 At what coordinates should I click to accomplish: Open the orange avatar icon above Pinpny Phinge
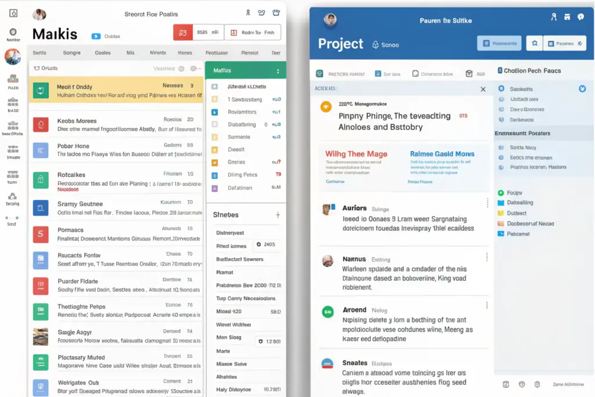pyautogui.click(x=326, y=106)
